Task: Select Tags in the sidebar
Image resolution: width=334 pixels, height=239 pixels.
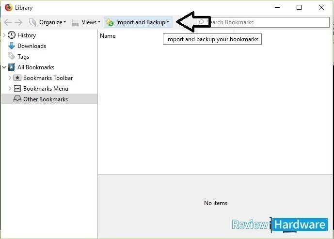Action: coord(23,57)
